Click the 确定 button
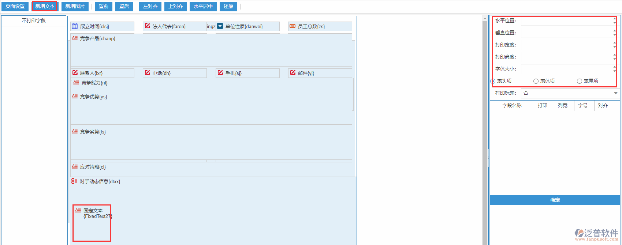The height and width of the screenshot is (245, 622). (x=555, y=200)
